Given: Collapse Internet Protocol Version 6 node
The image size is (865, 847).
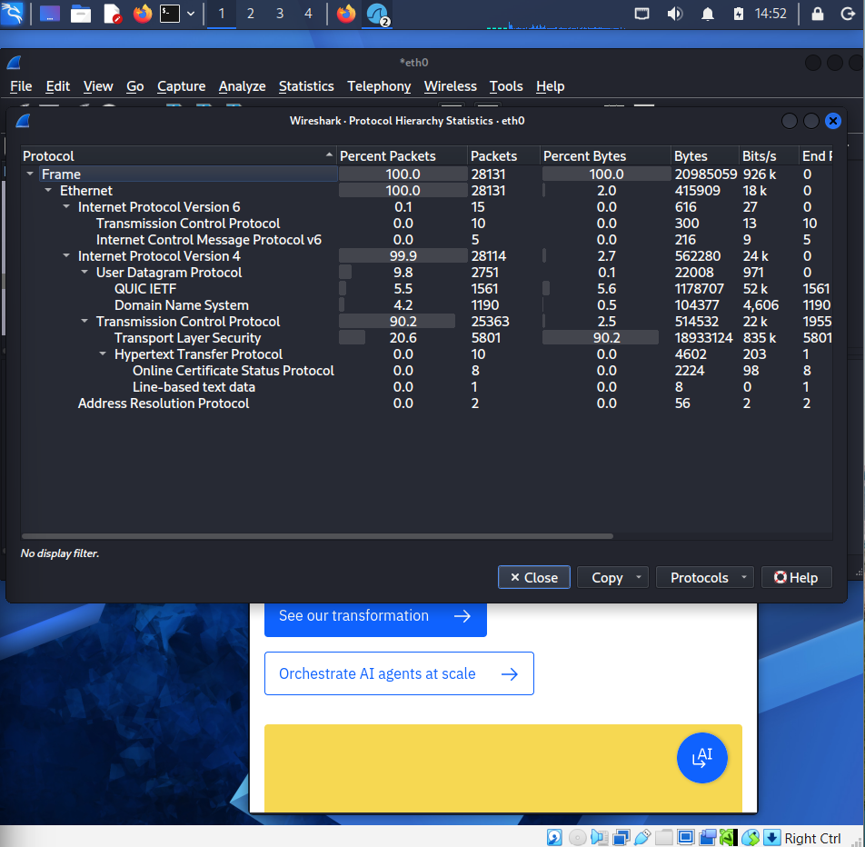Looking at the screenshot, I should [66, 207].
